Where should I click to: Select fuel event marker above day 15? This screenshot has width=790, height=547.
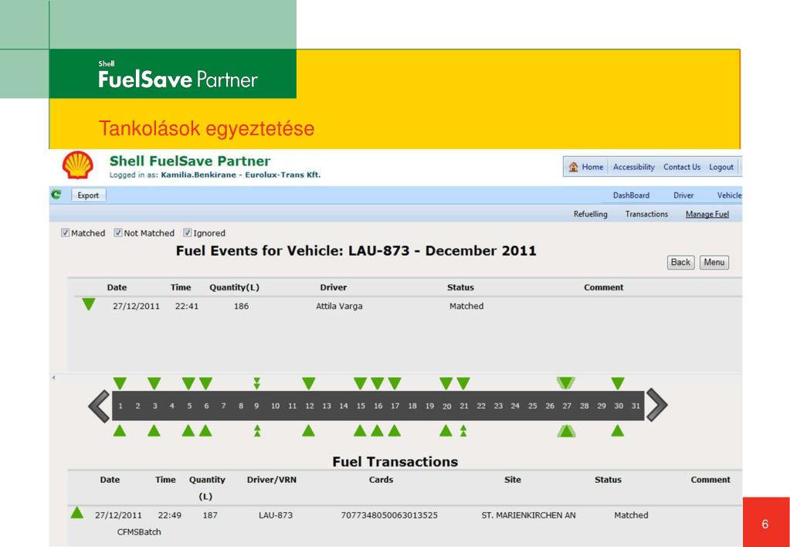360,383
